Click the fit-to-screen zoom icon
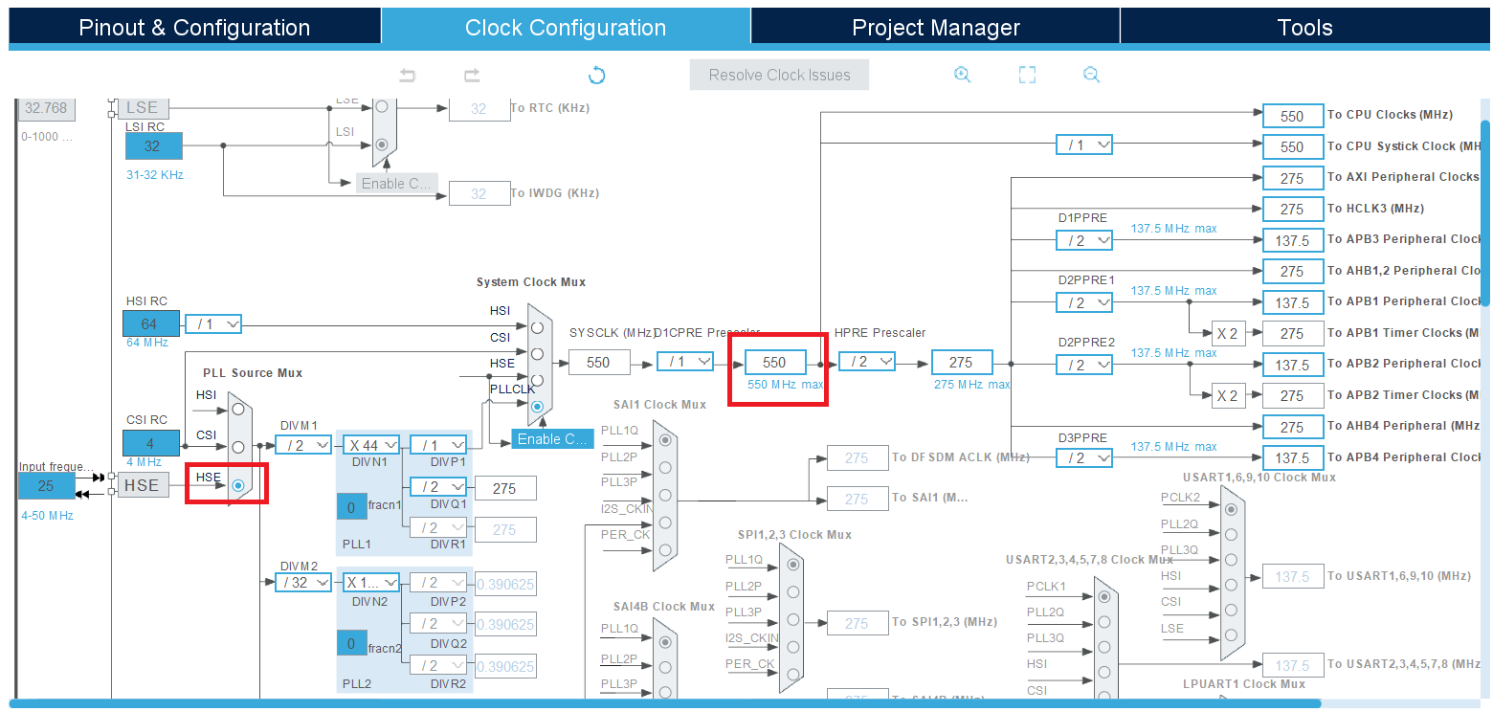 pos(1027,76)
